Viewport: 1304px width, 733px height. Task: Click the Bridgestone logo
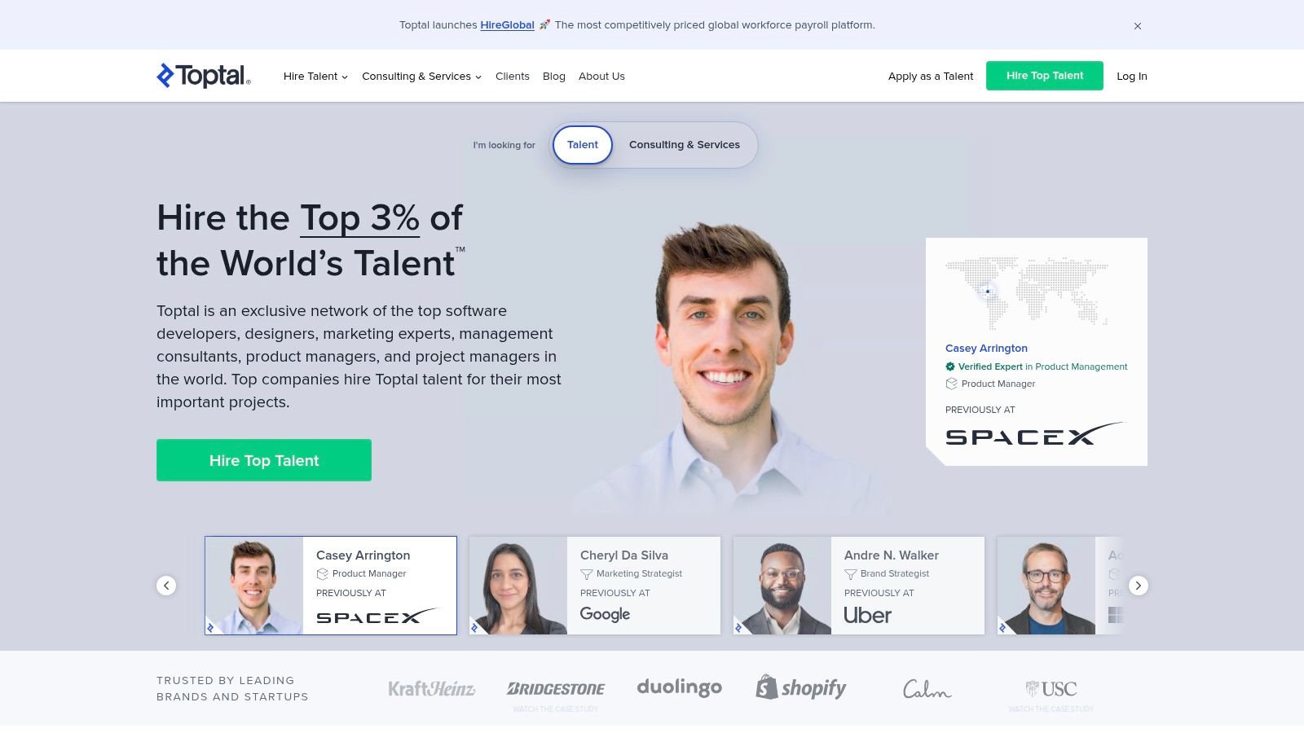point(556,689)
